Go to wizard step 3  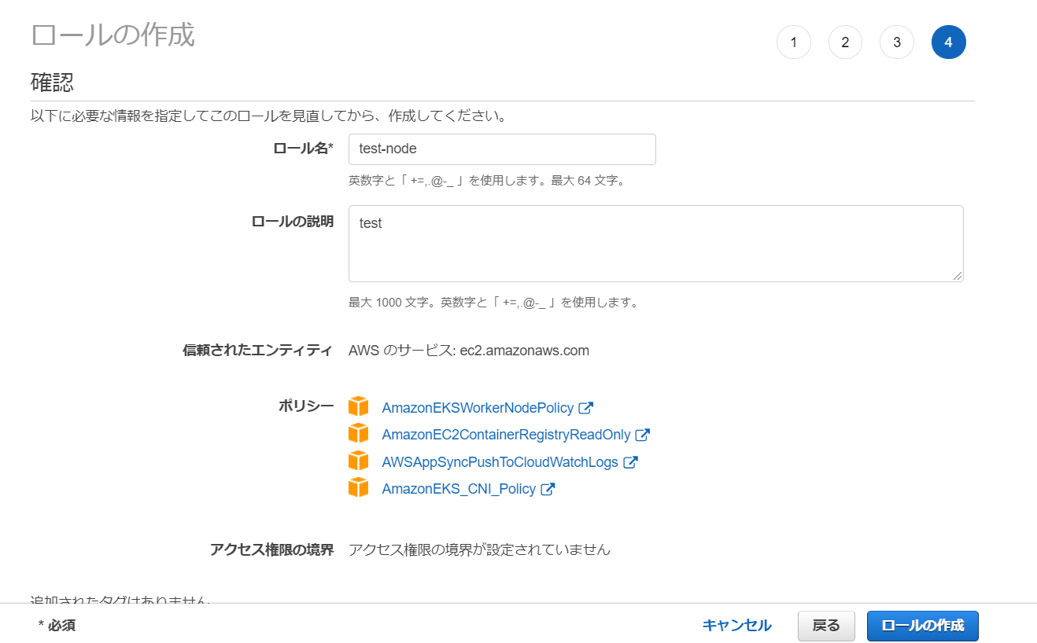[896, 42]
